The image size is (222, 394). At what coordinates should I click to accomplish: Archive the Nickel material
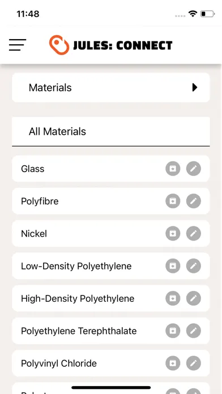[x=173, y=233]
